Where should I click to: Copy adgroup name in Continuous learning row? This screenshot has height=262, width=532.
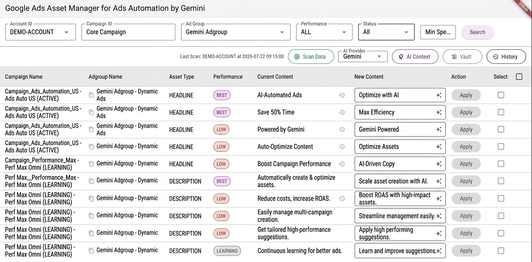tap(91, 251)
